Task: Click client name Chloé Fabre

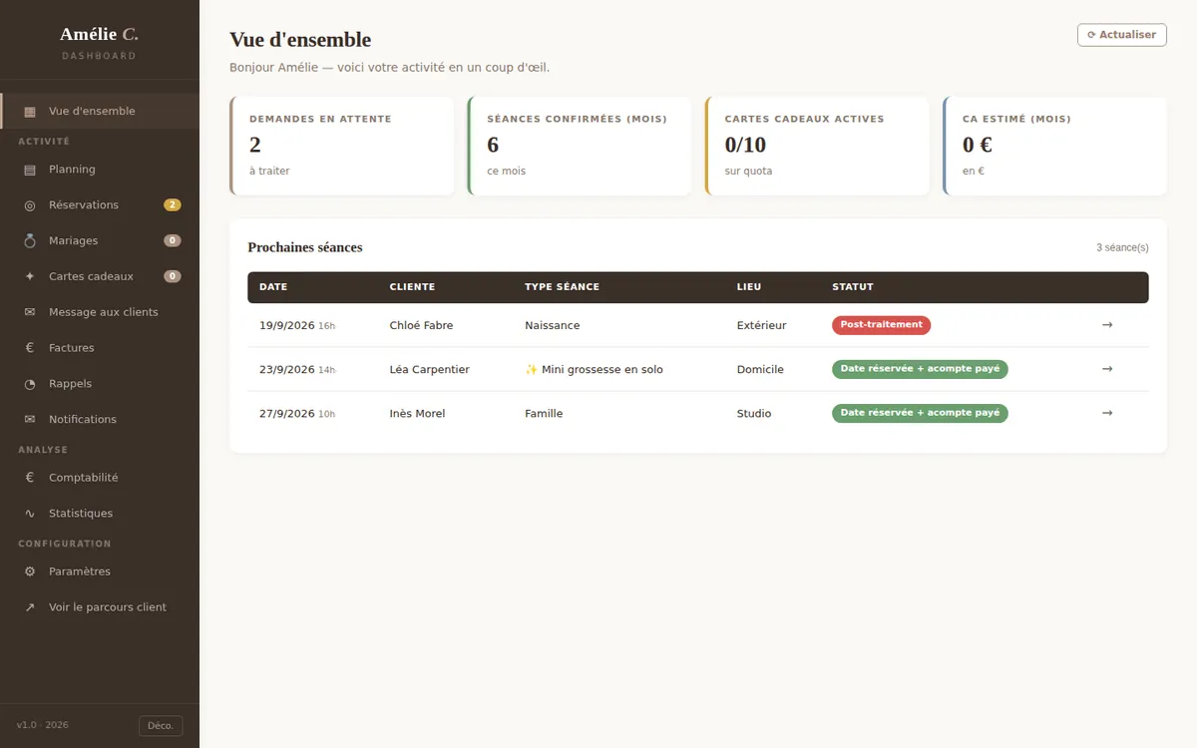Action: pyautogui.click(x=421, y=326)
